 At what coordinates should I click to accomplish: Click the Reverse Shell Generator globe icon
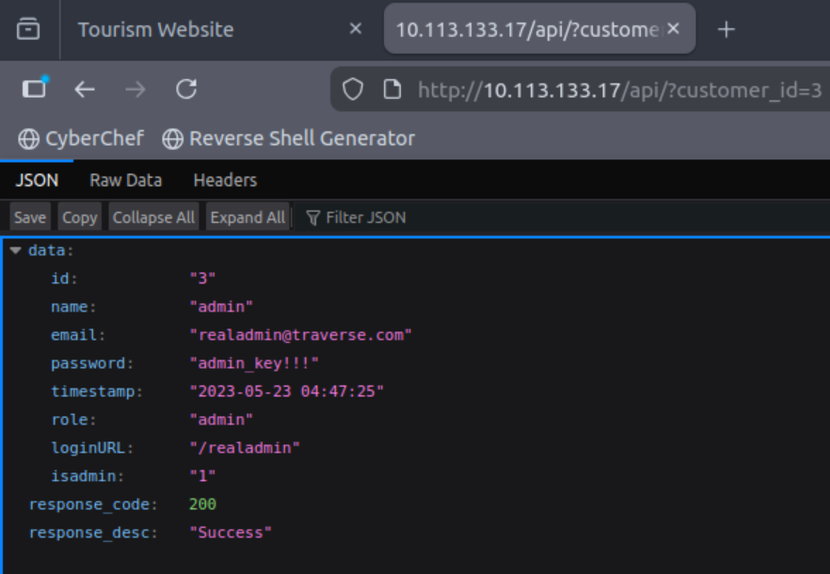(x=172, y=139)
